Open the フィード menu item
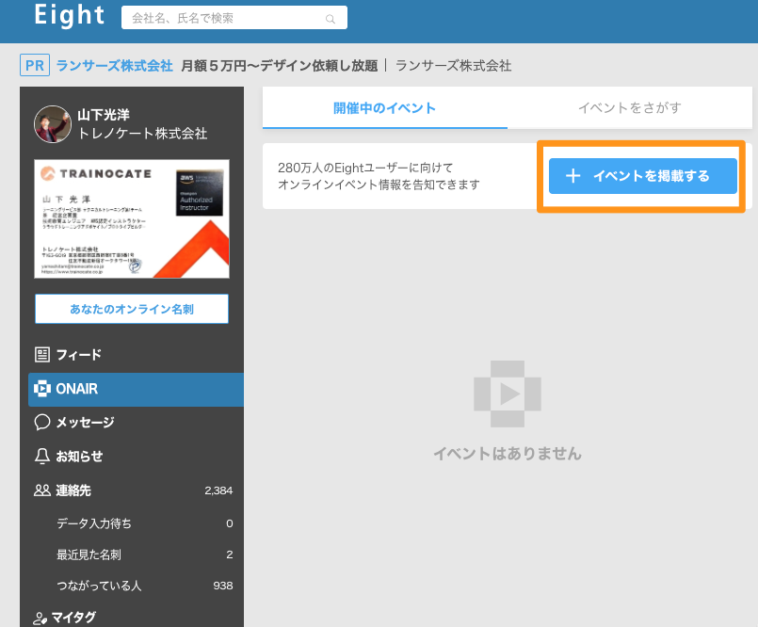This screenshot has height=627, width=758. coord(136,354)
